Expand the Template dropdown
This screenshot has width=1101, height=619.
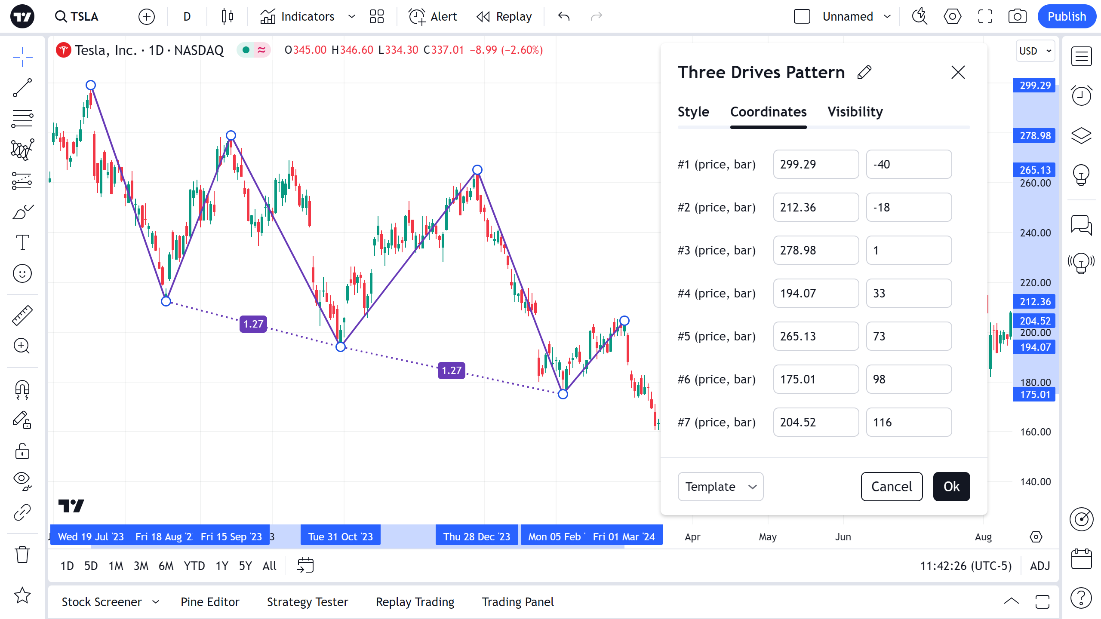pos(720,487)
